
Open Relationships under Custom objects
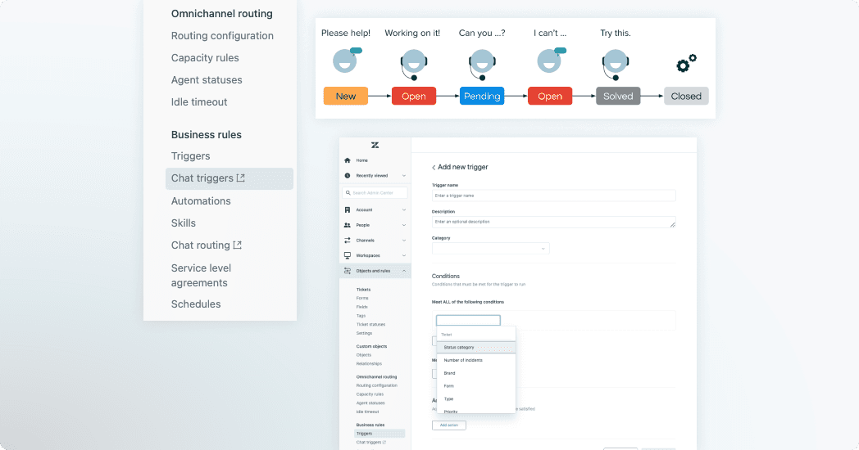(x=369, y=363)
